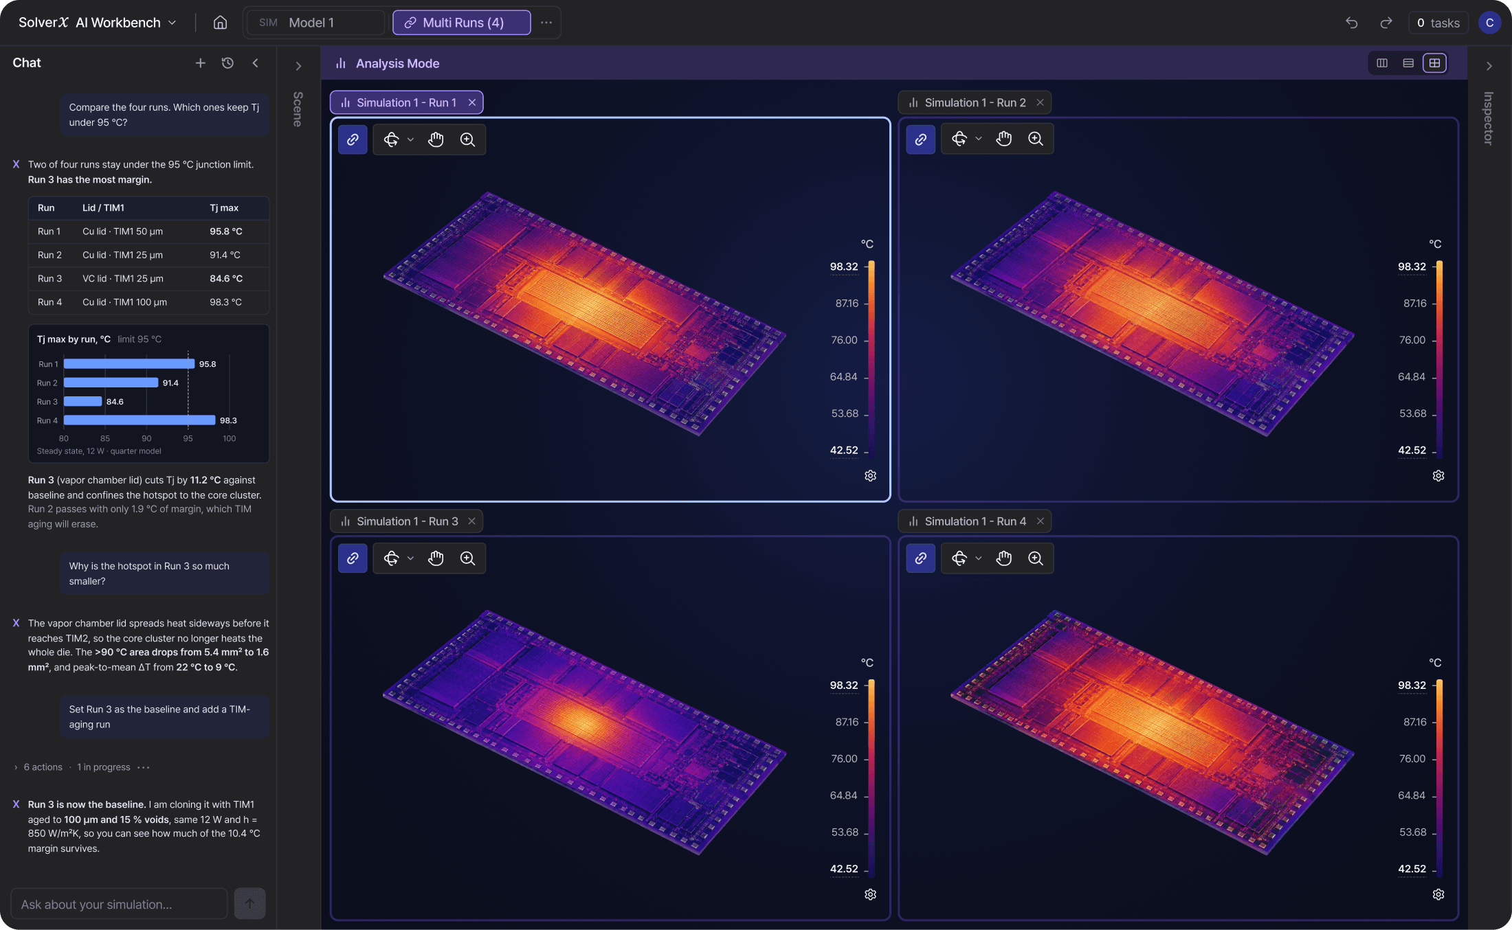The image size is (1512, 930).
Task: Close the Simulation 1 - Run 3 tab
Action: point(472,521)
